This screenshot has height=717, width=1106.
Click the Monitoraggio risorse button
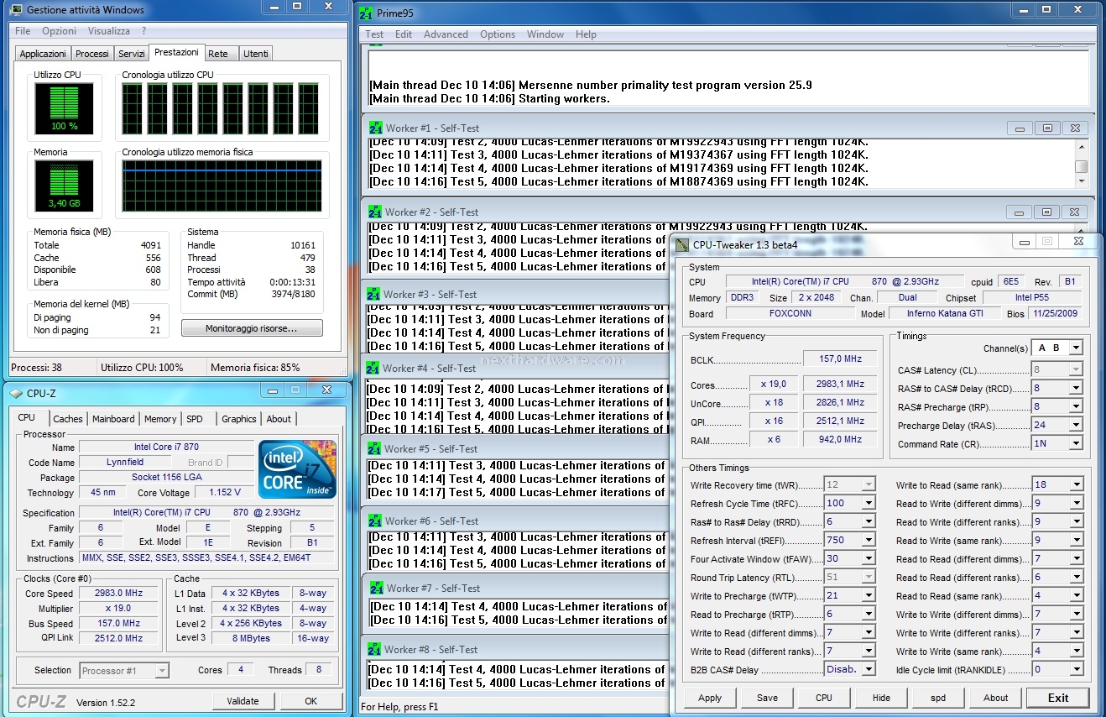point(252,328)
